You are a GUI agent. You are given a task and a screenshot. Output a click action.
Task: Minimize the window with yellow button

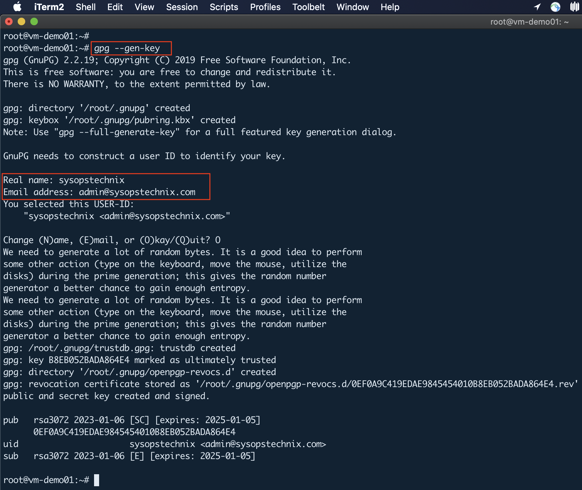pyautogui.click(x=21, y=21)
